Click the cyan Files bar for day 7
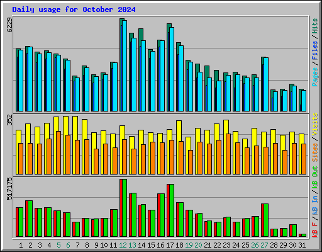This screenshot has height=252, width=322. [x=77, y=94]
